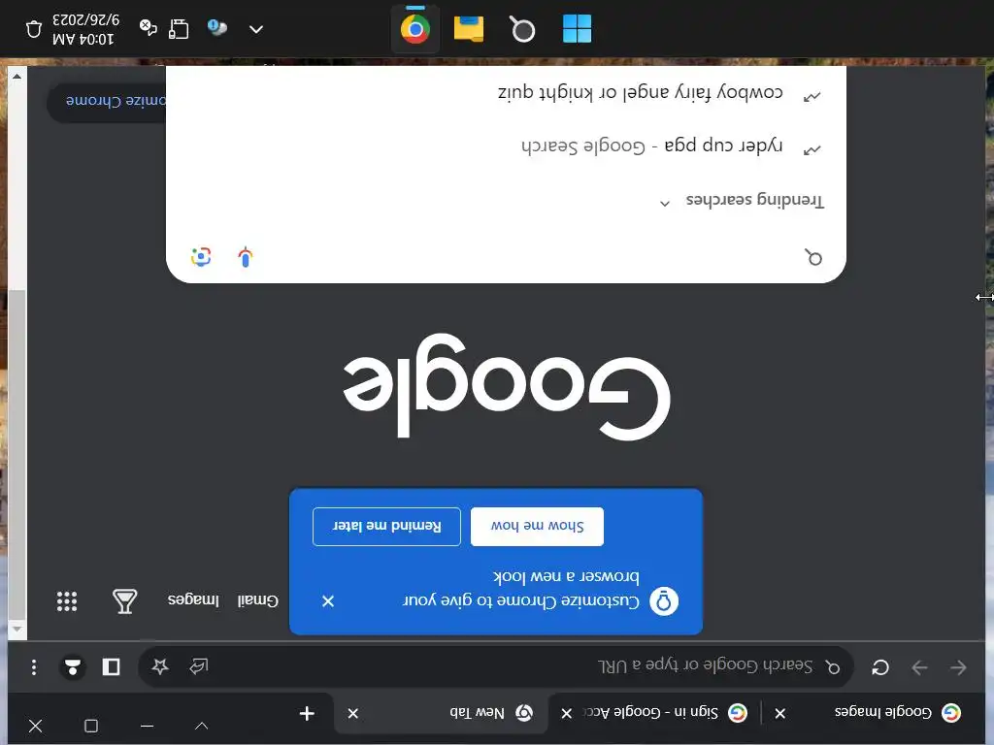
Task: Open the Google apps grid
Action: 67,601
